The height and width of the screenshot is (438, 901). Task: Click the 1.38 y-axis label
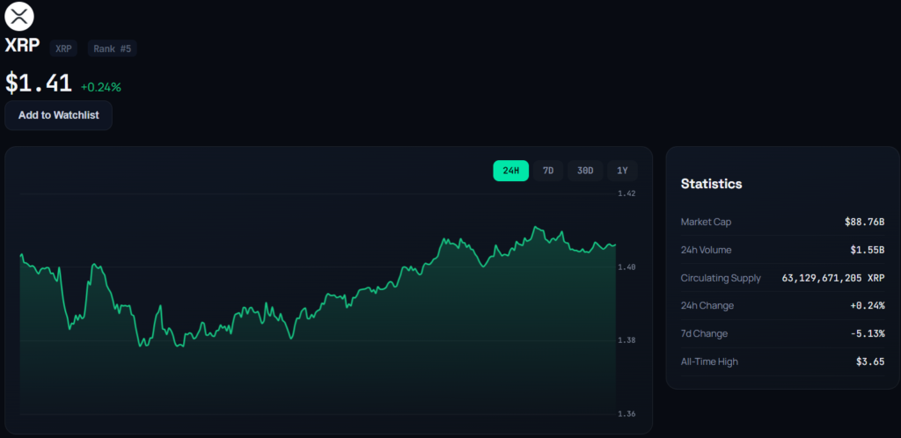pos(626,340)
